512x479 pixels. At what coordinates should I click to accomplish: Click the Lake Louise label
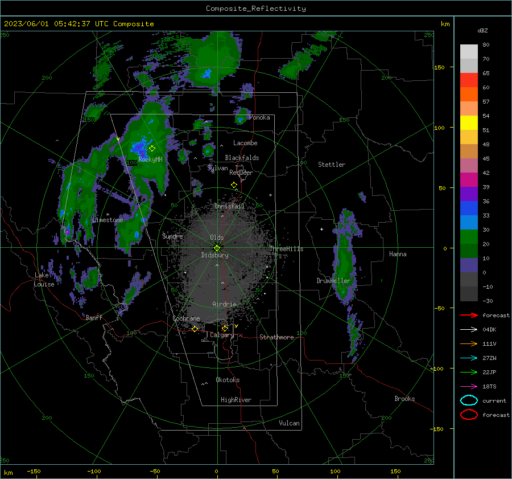coord(44,280)
